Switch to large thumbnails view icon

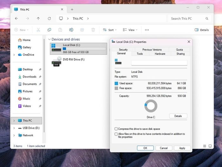tap(210, 146)
